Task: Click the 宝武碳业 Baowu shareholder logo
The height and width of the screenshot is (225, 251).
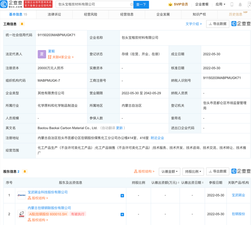Action: (21, 195)
